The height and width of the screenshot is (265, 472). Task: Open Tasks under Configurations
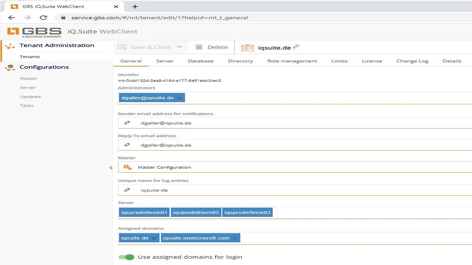(27, 106)
